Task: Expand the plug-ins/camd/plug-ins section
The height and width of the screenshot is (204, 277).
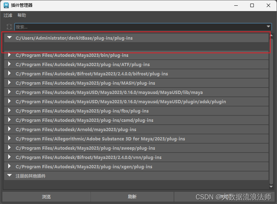Action: pos(9,120)
